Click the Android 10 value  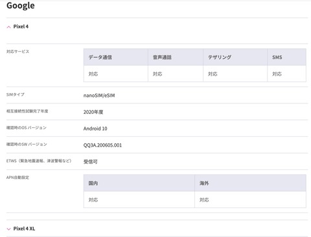[95, 129]
